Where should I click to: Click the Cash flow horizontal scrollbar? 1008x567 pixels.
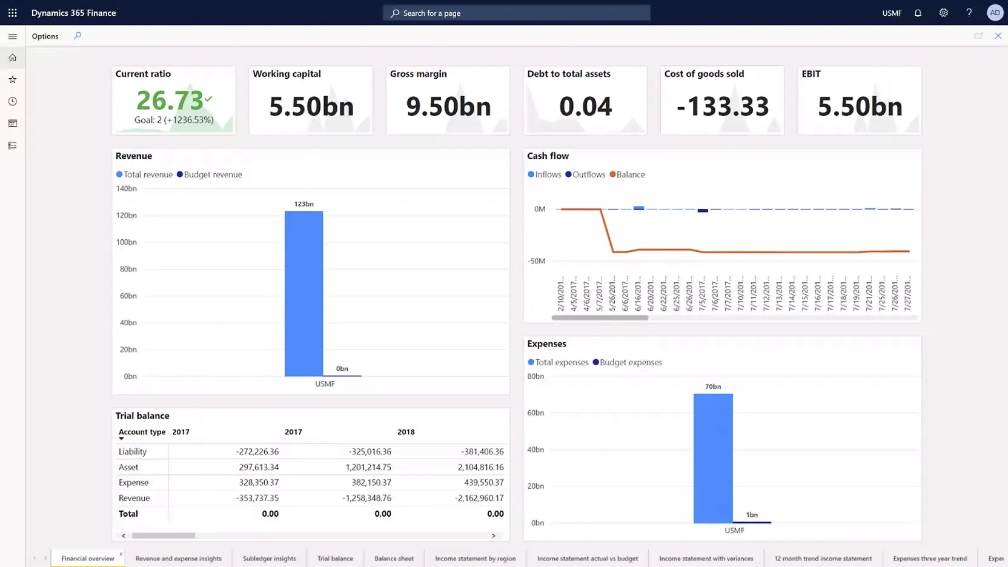point(600,317)
